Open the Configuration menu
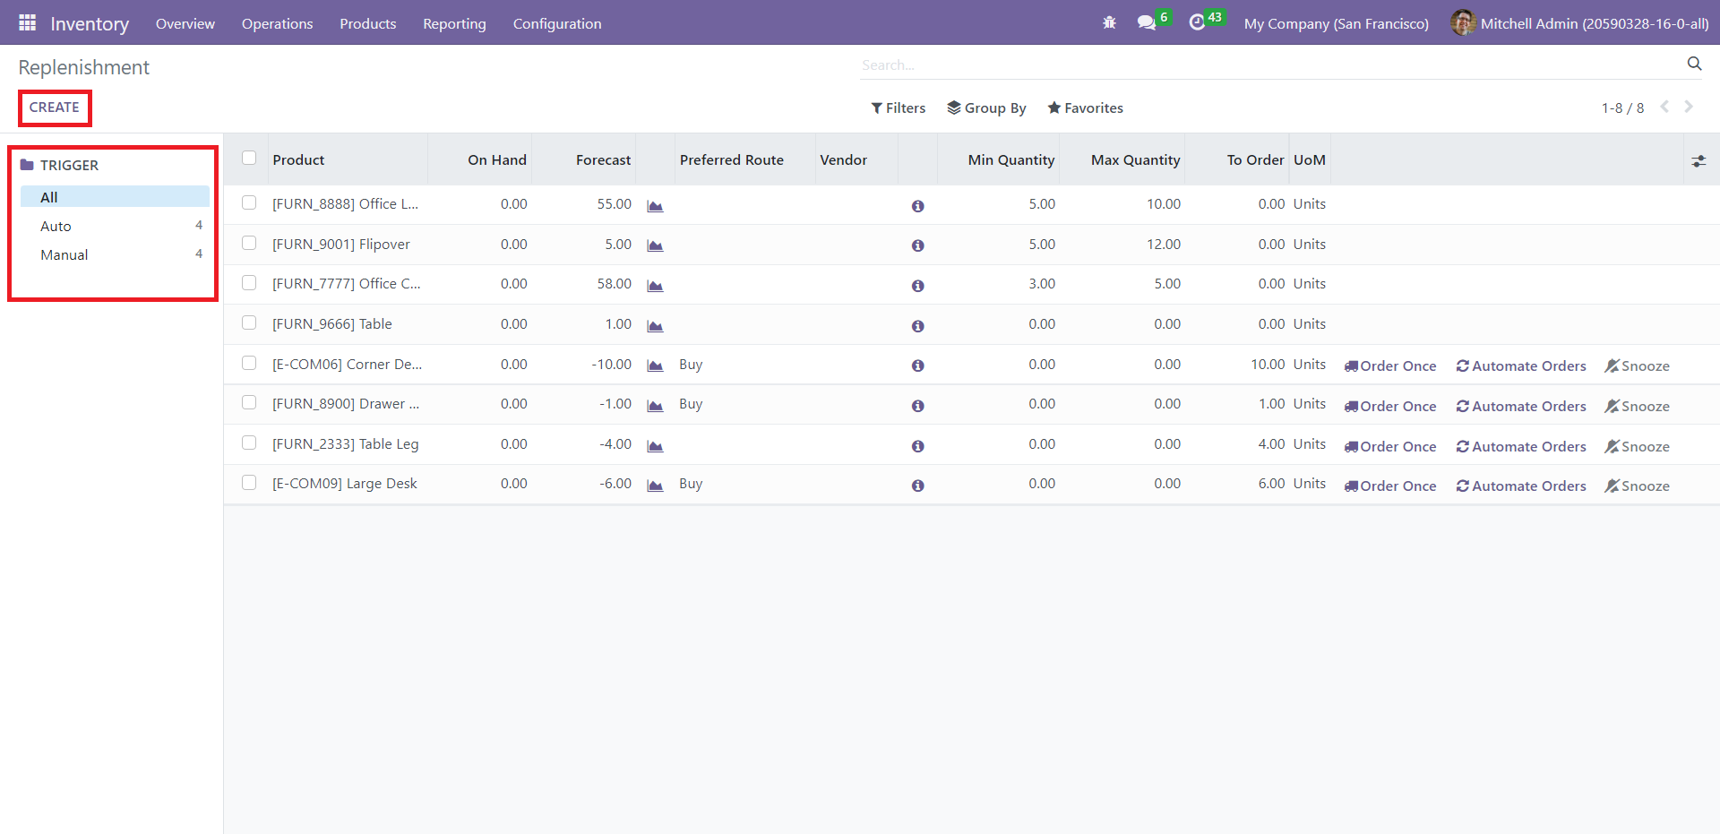The image size is (1720, 834). (x=557, y=23)
